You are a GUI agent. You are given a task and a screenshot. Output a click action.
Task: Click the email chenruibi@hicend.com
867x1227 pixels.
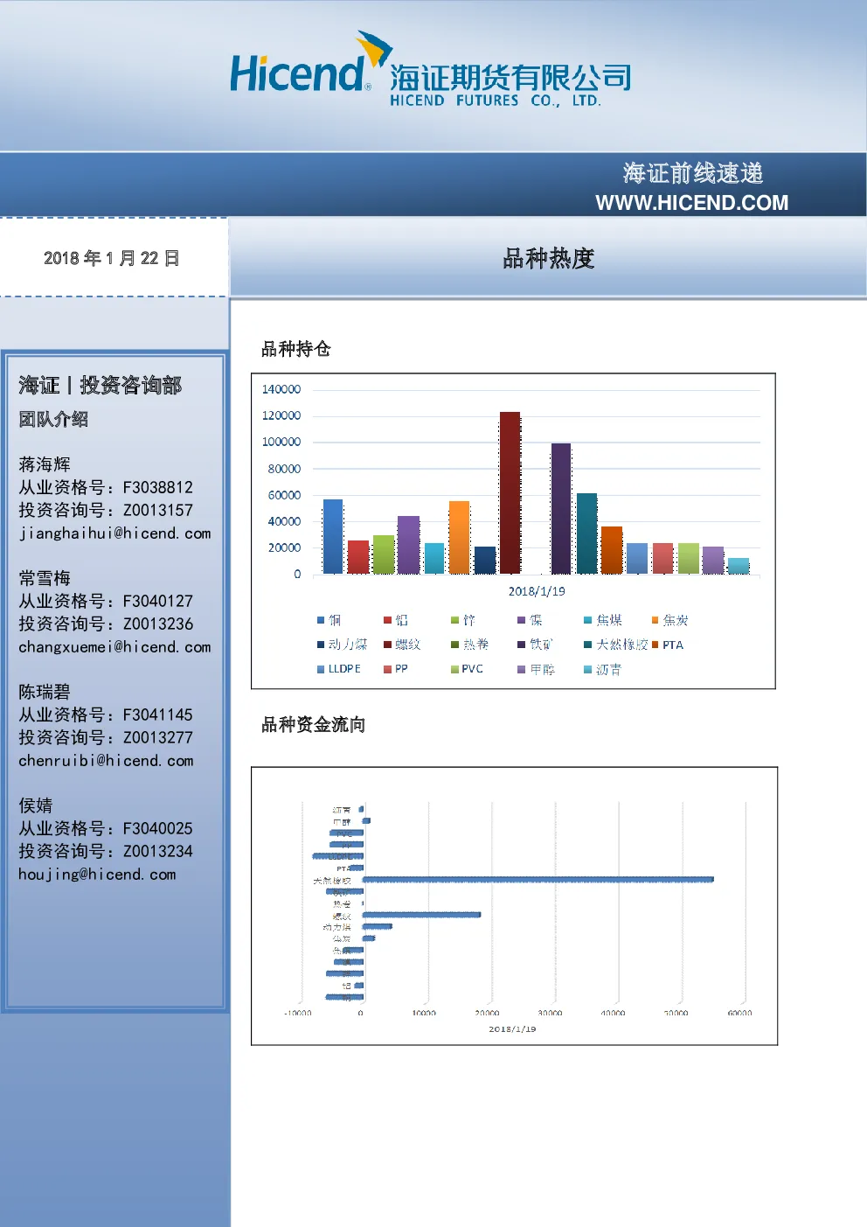point(106,761)
